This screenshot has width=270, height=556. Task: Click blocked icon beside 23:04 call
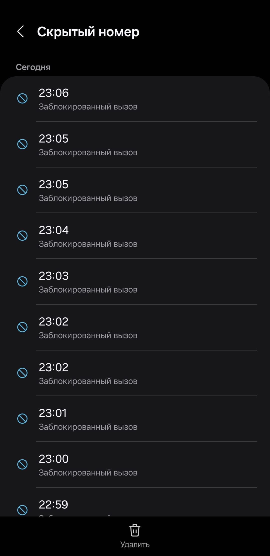tap(22, 235)
